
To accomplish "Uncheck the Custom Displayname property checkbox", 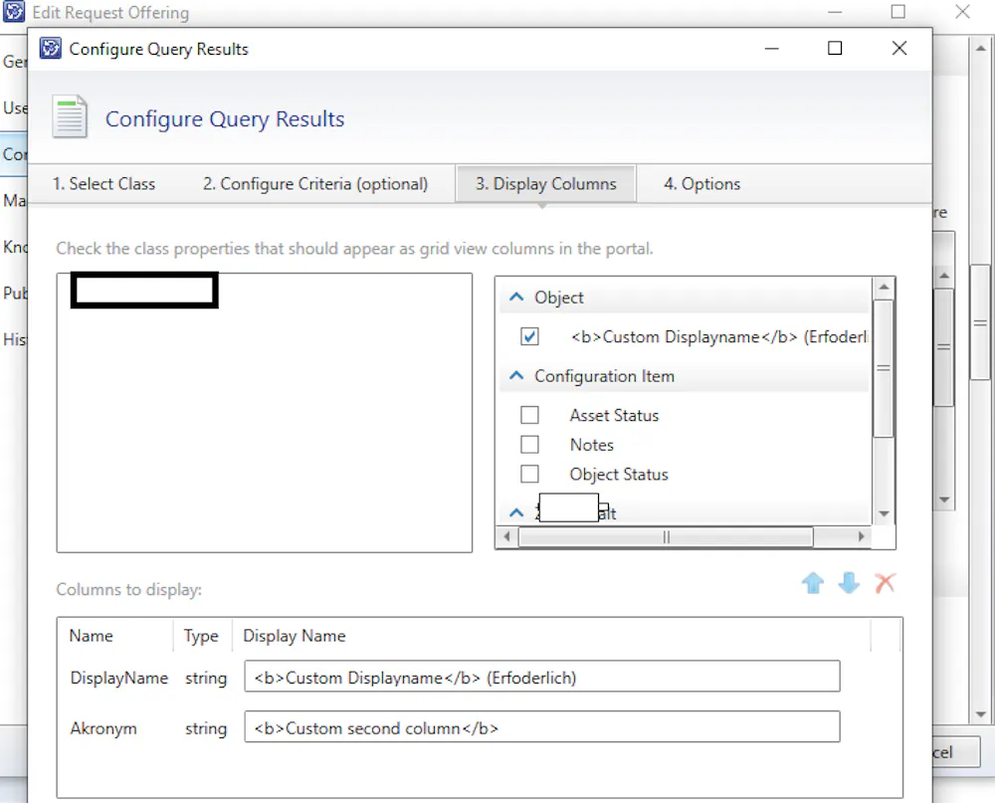I will (529, 336).
